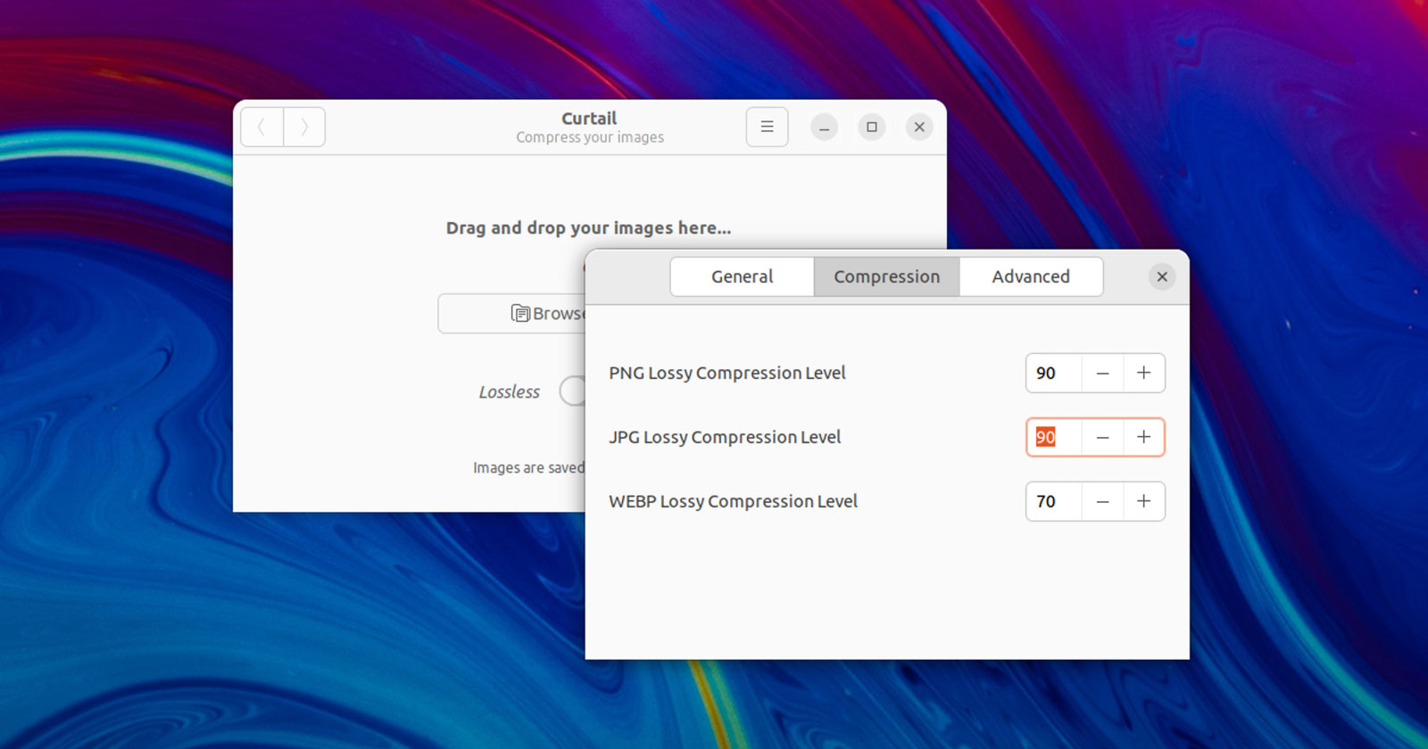
Task: Open the Advanced tab
Action: [1031, 276]
